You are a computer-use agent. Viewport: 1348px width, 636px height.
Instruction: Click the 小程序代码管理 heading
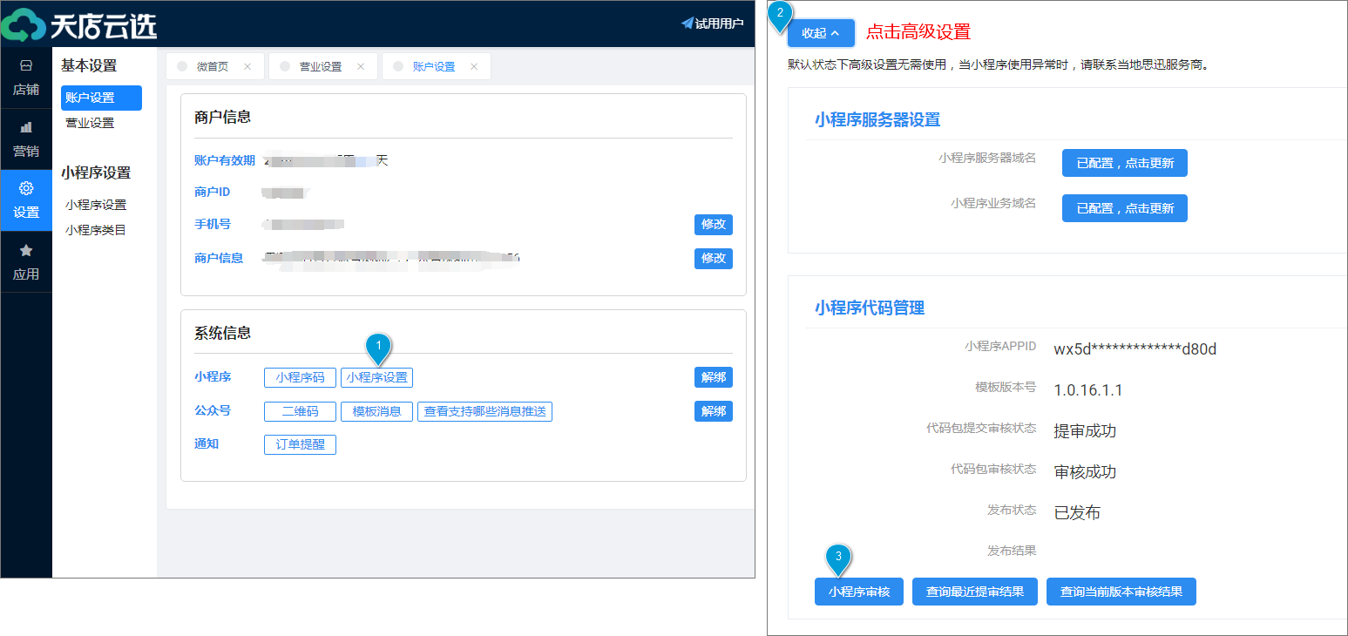(x=870, y=308)
